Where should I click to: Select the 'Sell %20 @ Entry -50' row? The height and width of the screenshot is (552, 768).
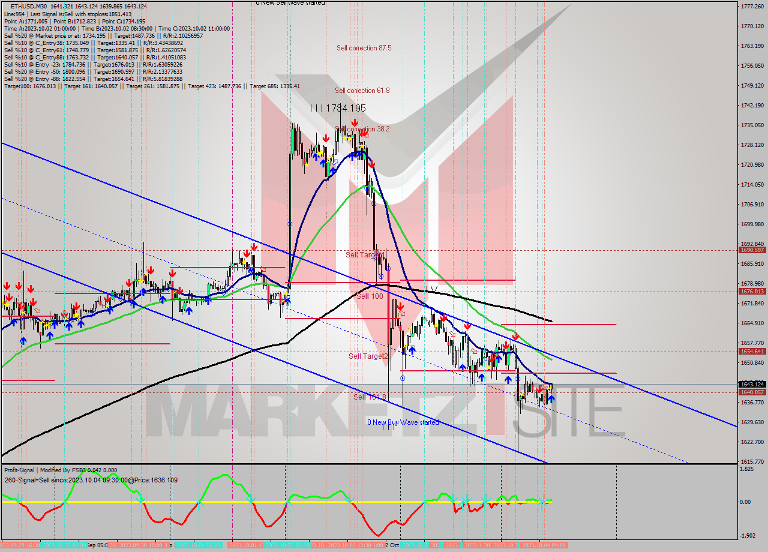point(93,71)
